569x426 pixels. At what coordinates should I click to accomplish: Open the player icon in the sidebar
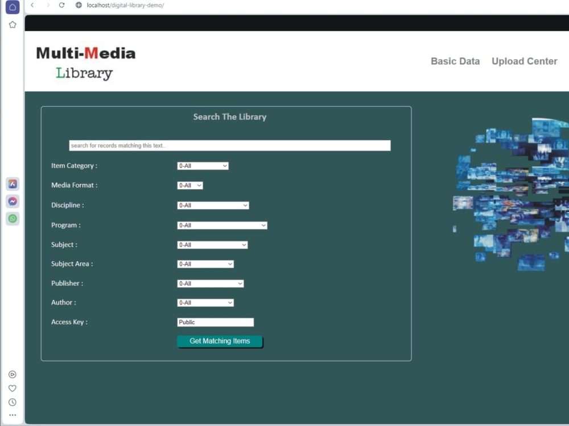pos(13,374)
